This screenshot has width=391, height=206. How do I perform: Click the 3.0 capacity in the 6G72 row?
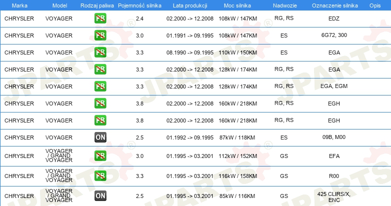(139, 35)
